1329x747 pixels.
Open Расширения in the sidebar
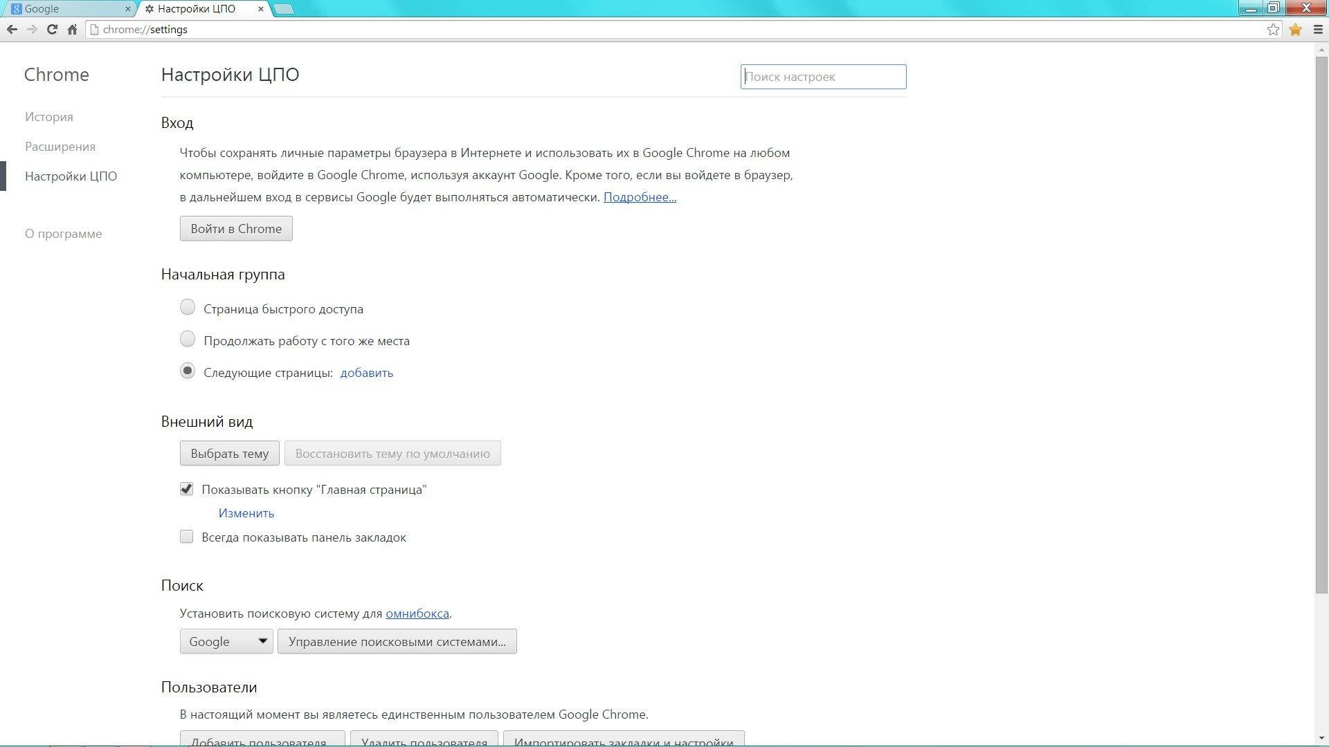(x=60, y=146)
